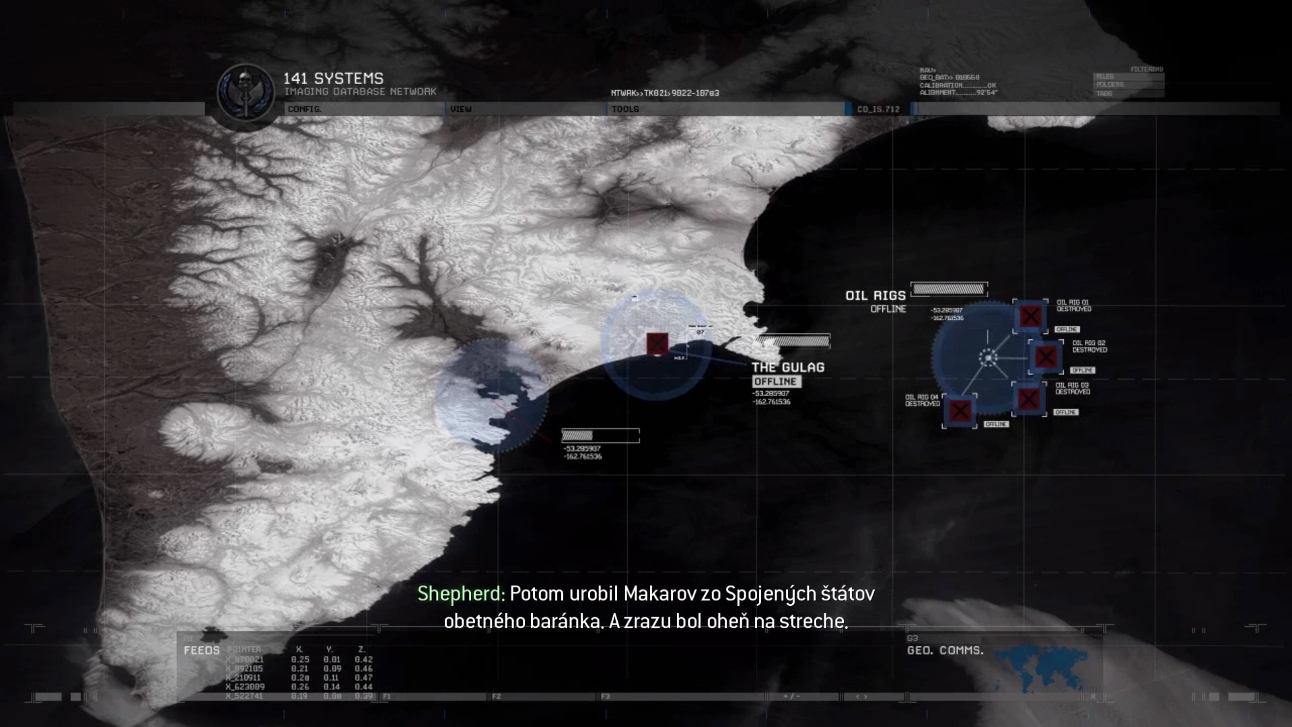This screenshot has width=1292, height=727.
Task: Select feed row X_992105
Action: pos(299,669)
